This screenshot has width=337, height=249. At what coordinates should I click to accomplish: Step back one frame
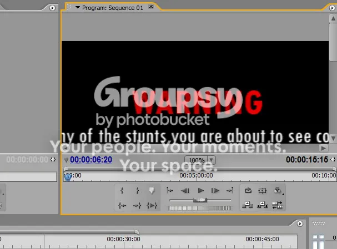click(x=185, y=191)
